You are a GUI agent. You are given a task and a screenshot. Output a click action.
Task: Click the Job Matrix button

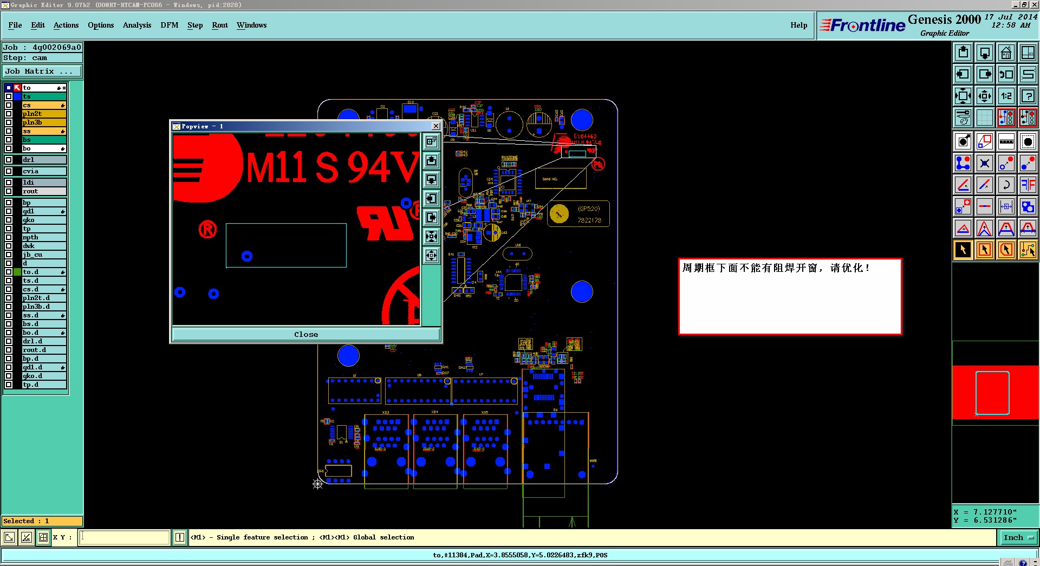coord(42,71)
